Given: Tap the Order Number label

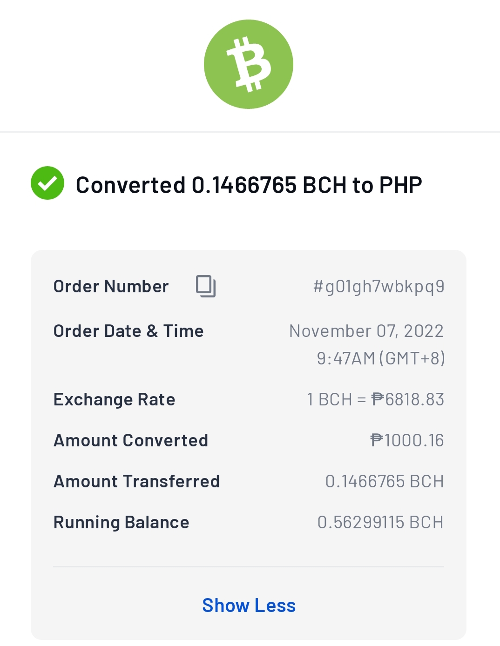Looking at the screenshot, I should pyautogui.click(x=111, y=286).
